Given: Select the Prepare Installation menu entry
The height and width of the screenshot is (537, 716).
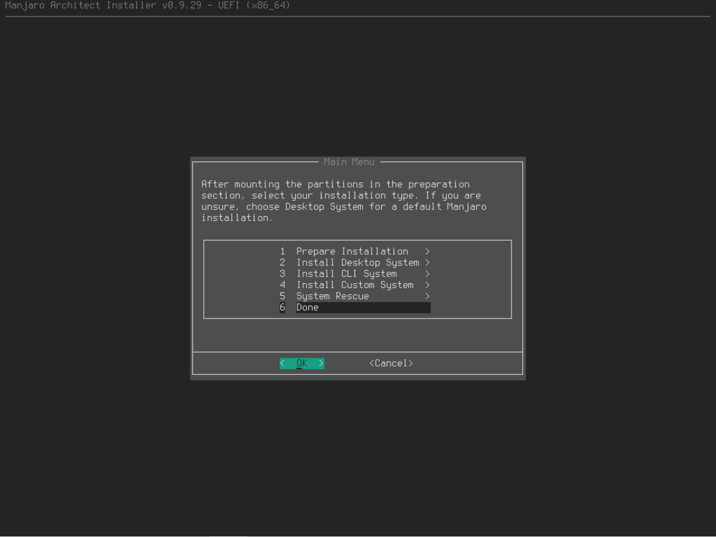Looking at the screenshot, I should [x=352, y=251].
